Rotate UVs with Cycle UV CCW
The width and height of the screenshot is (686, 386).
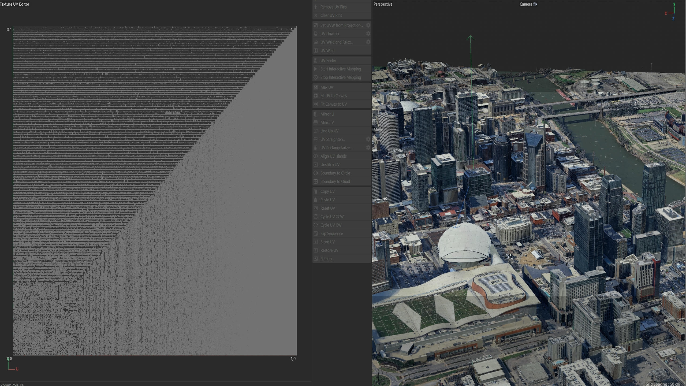(342, 217)
